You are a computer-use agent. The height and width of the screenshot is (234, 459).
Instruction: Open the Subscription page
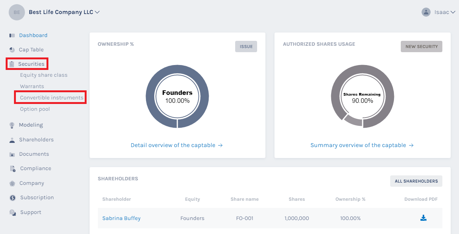click(37, 197)
